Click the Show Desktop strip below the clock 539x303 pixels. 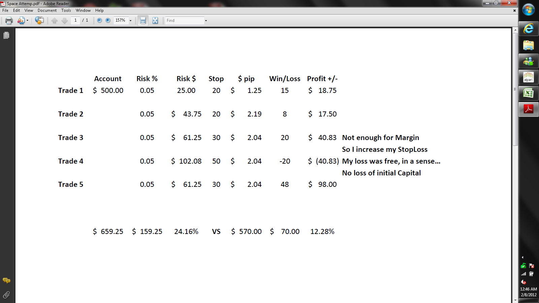pos(529,301)
